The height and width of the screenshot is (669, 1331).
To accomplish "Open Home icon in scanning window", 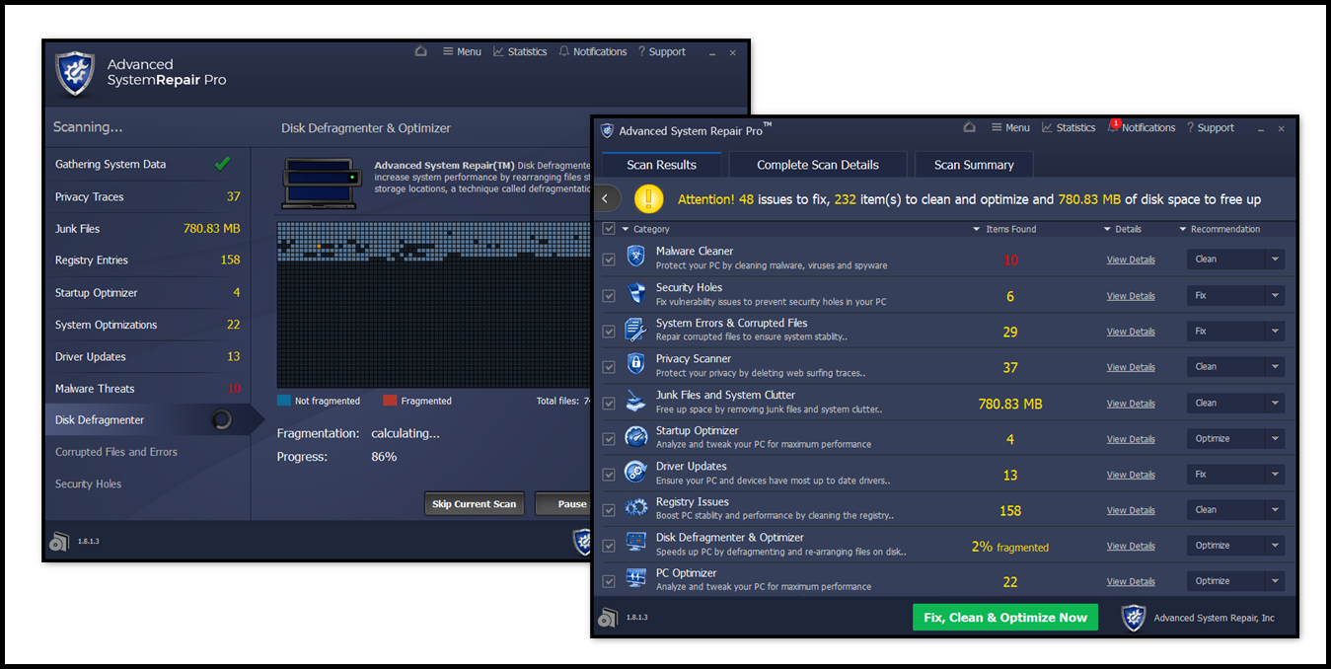I will point(421,51).
